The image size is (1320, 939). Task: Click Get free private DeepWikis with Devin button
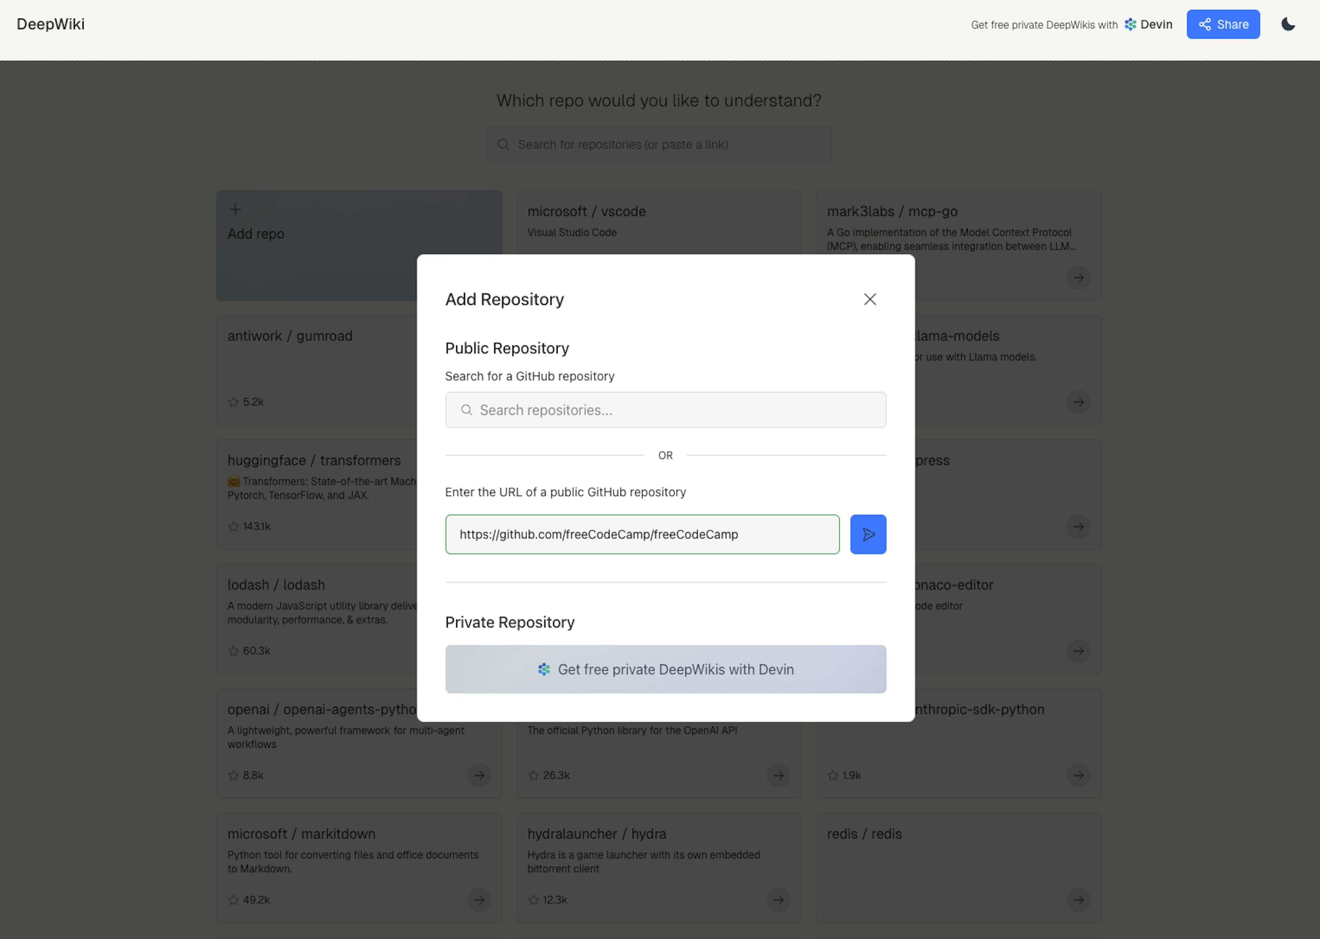(665, 669)
